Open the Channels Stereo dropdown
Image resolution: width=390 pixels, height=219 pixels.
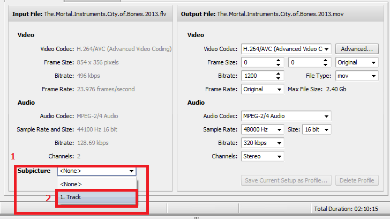coord(262,156)
